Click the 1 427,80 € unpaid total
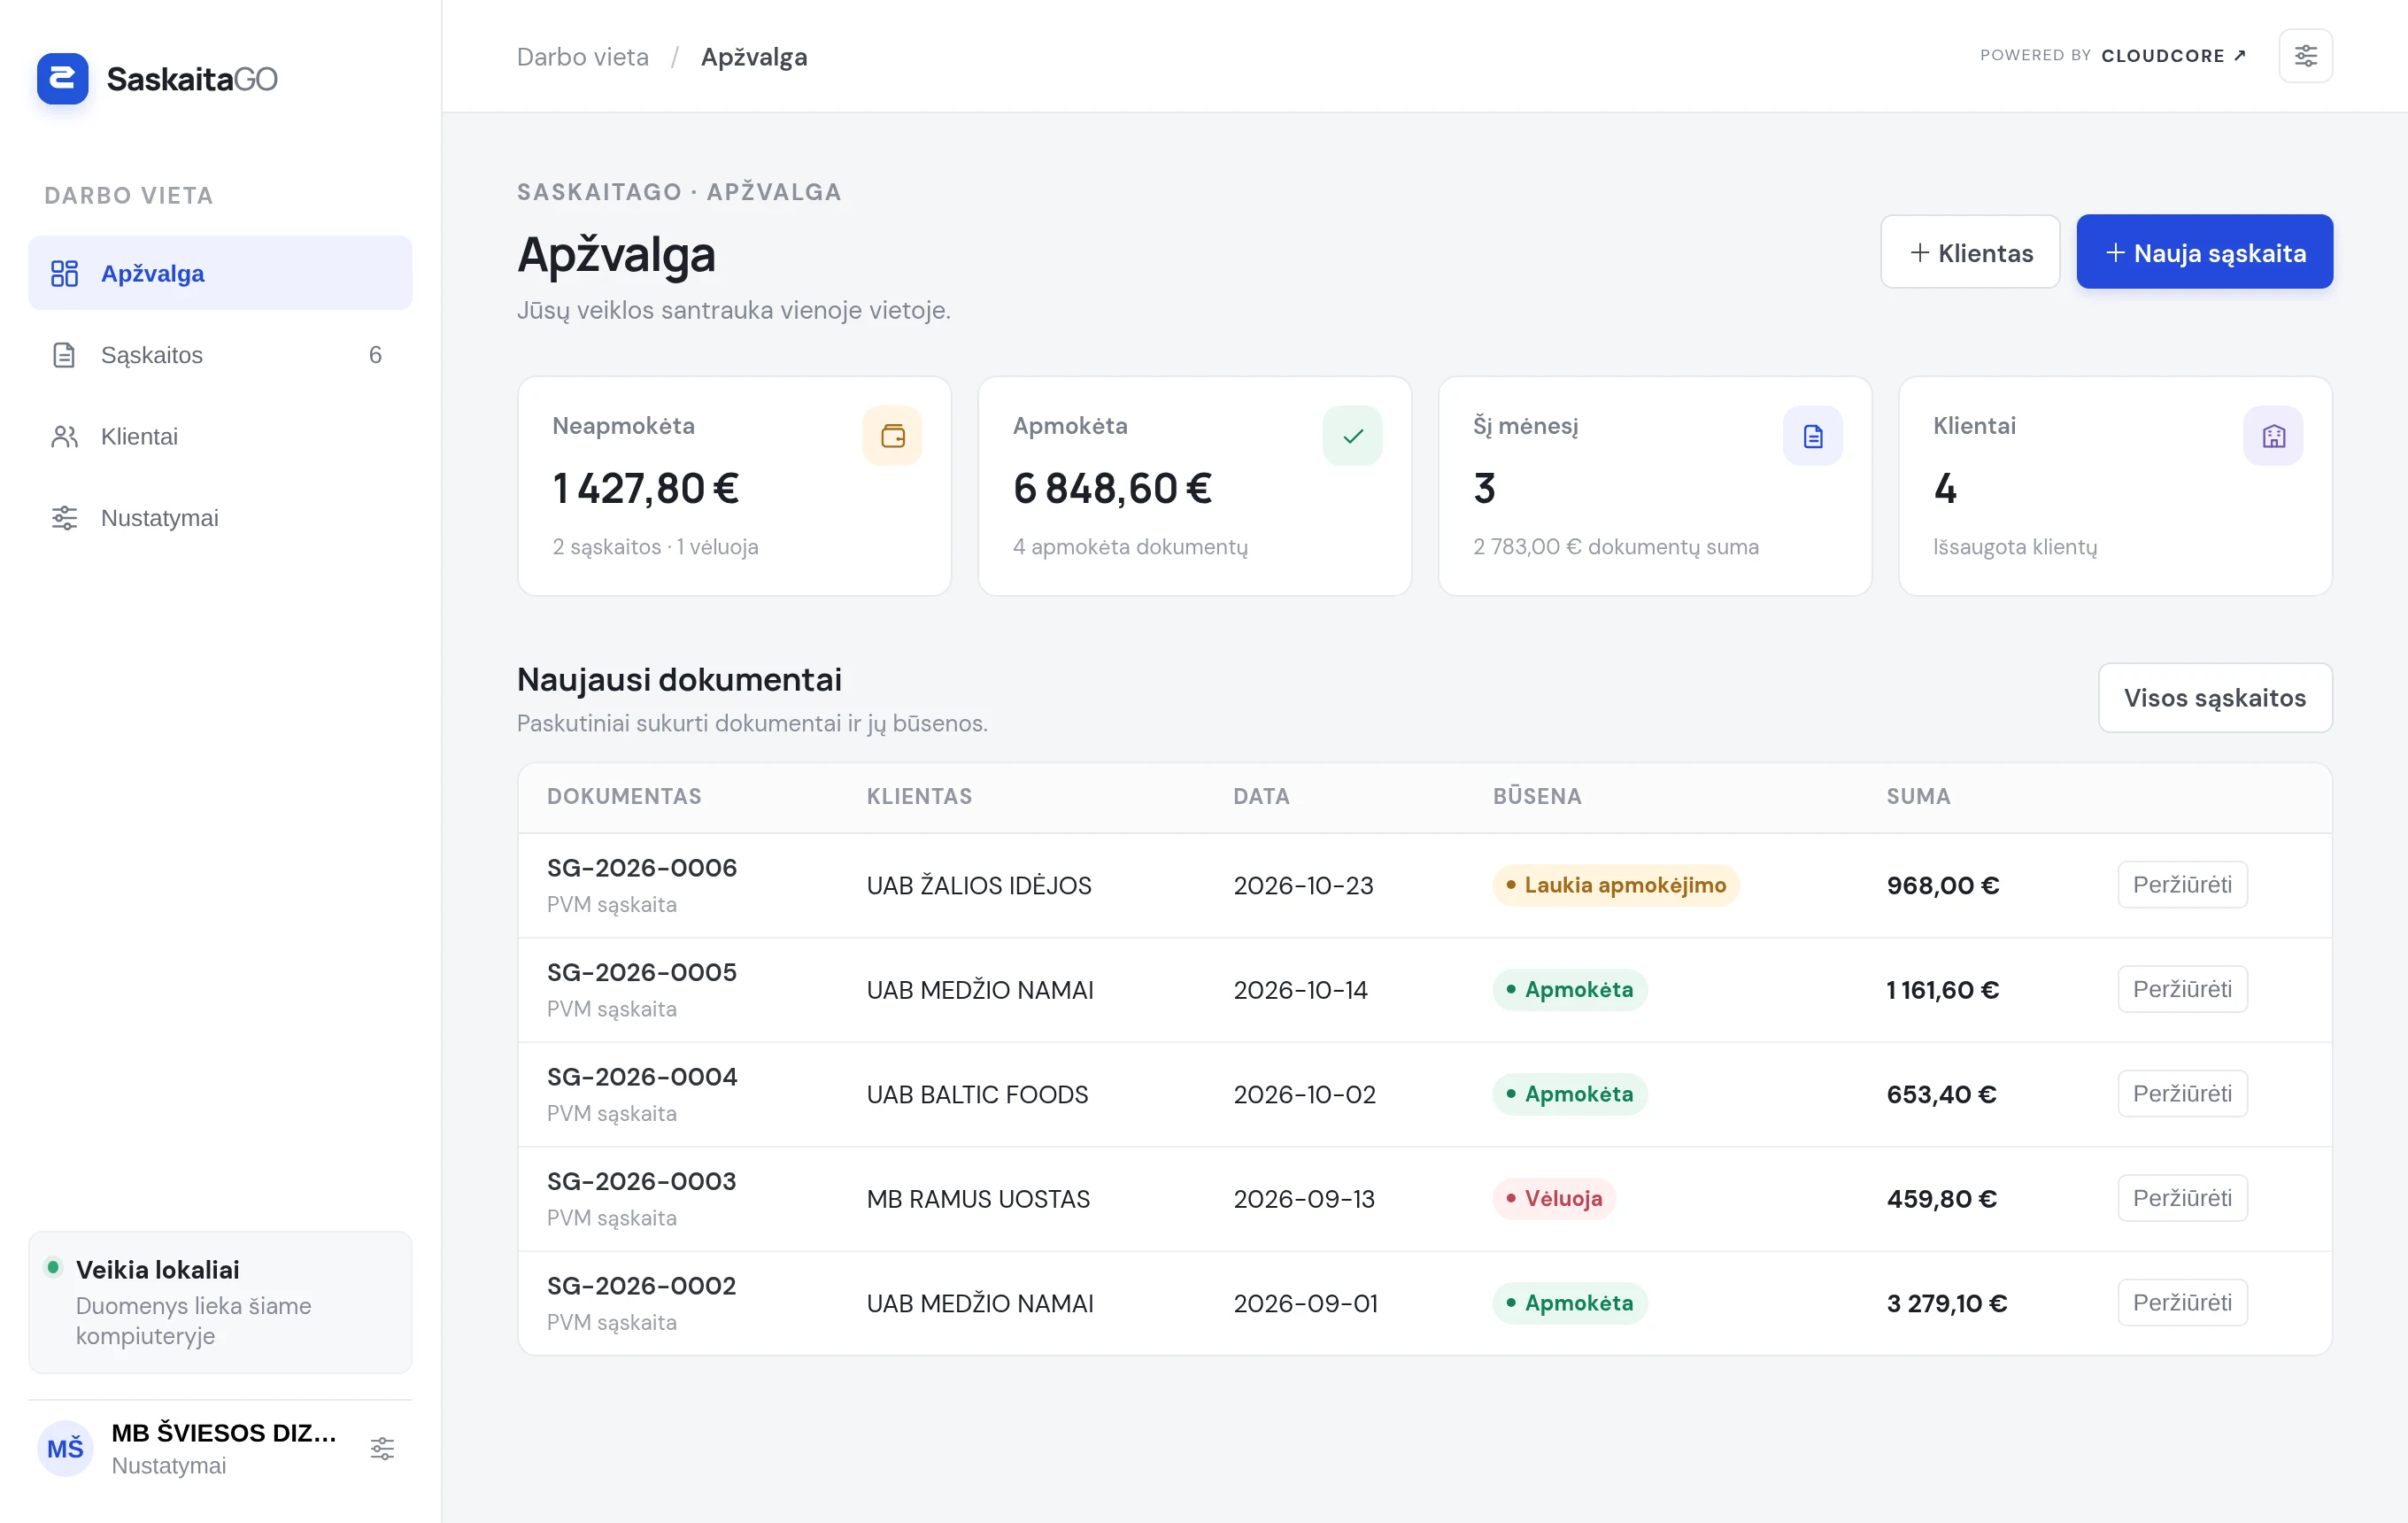The height and width of the screenshot is (1523, 2408). pyautogui.click(x=646, y=488)
